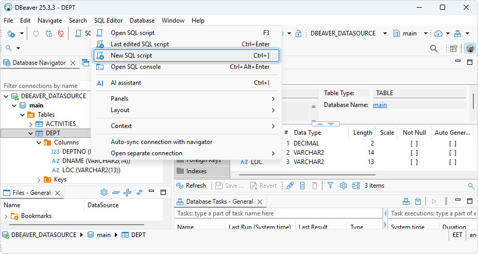
Task: Click the database tasks boxes icon in the toolbar
Action: (457, 33)
